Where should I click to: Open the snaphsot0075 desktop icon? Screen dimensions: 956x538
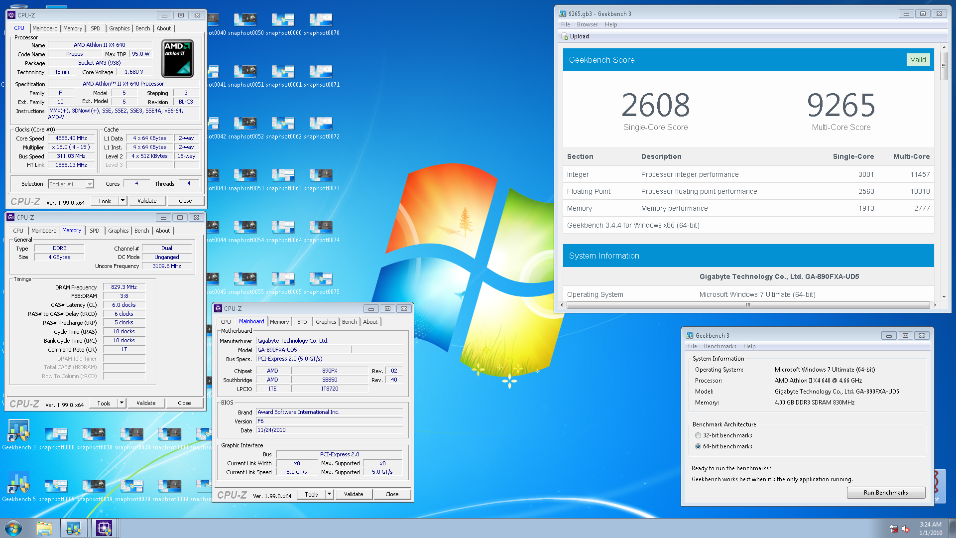pyautogui.click(x=322, y=284)
